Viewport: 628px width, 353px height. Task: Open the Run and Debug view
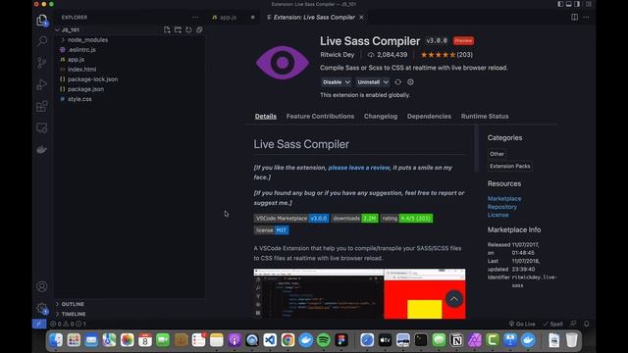[x=41, y=84]
